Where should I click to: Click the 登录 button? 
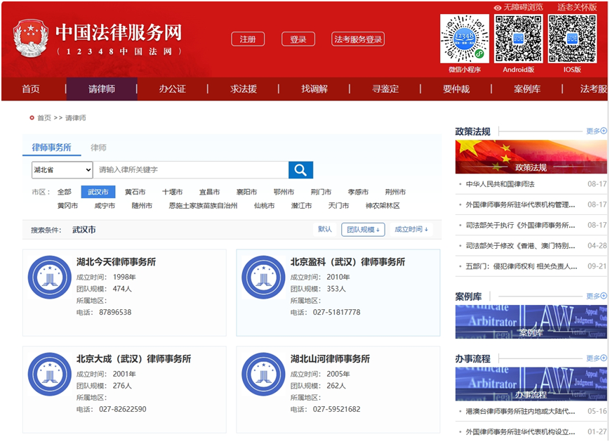point(298,39)
